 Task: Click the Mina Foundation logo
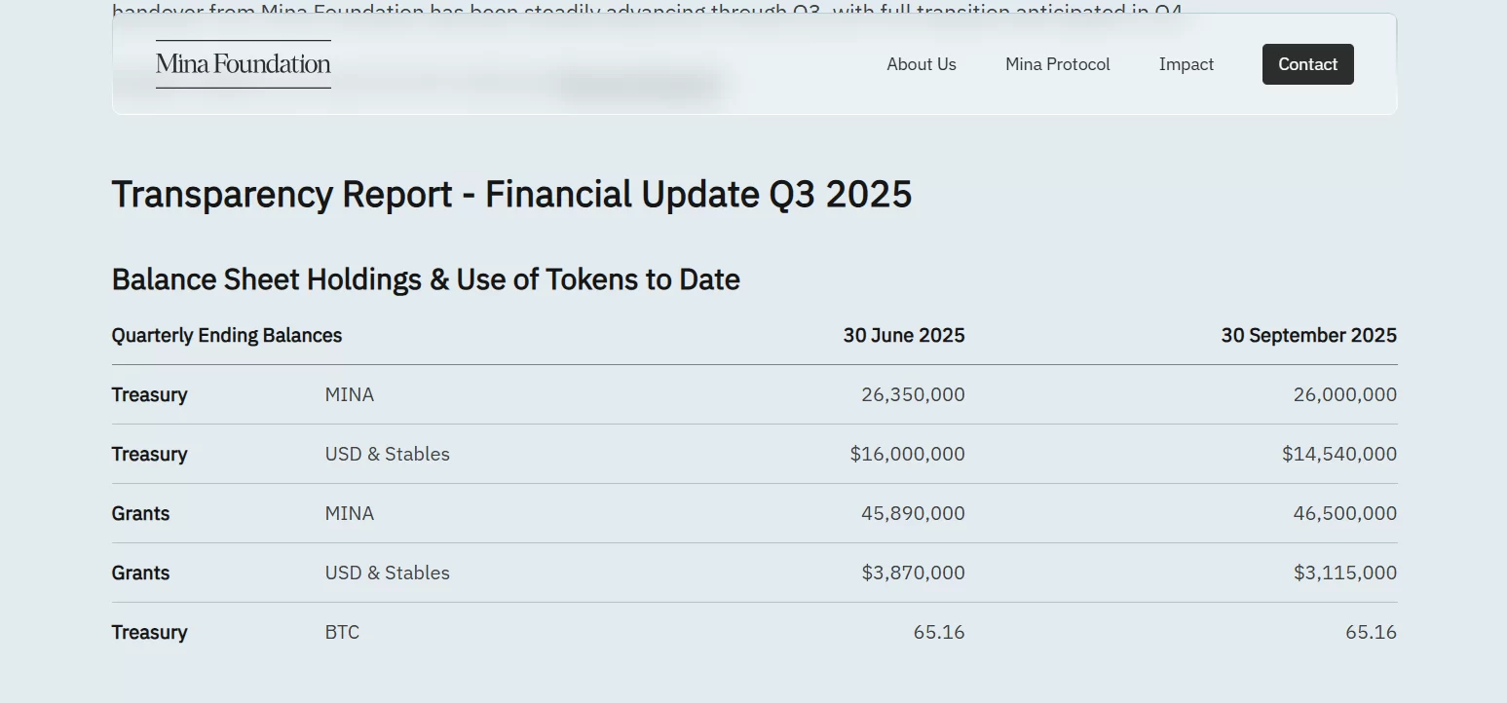(244, 64)
